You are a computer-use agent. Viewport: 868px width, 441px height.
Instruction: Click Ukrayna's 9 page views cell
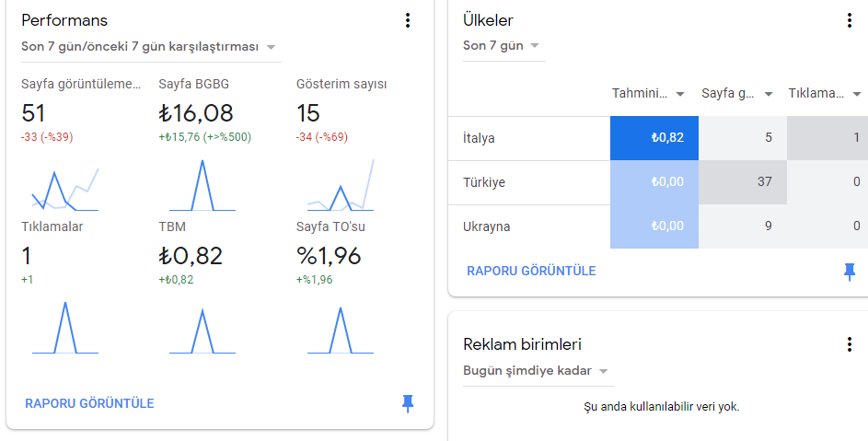742,226
